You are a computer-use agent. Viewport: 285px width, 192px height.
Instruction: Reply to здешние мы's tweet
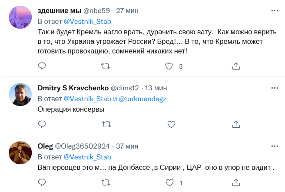pos(42,66)
